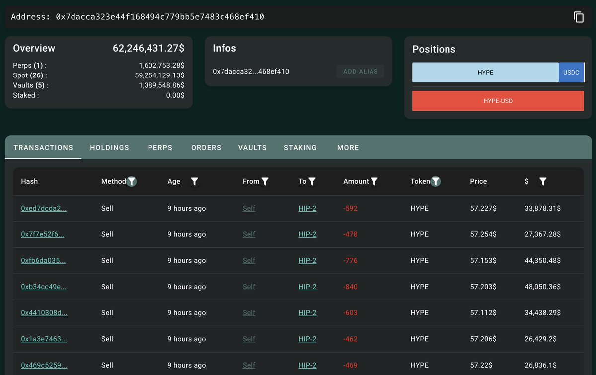The height and width of the screenshot is (375, 596).
Task: Click the Add Alias button
Action: tap(361, 72)
